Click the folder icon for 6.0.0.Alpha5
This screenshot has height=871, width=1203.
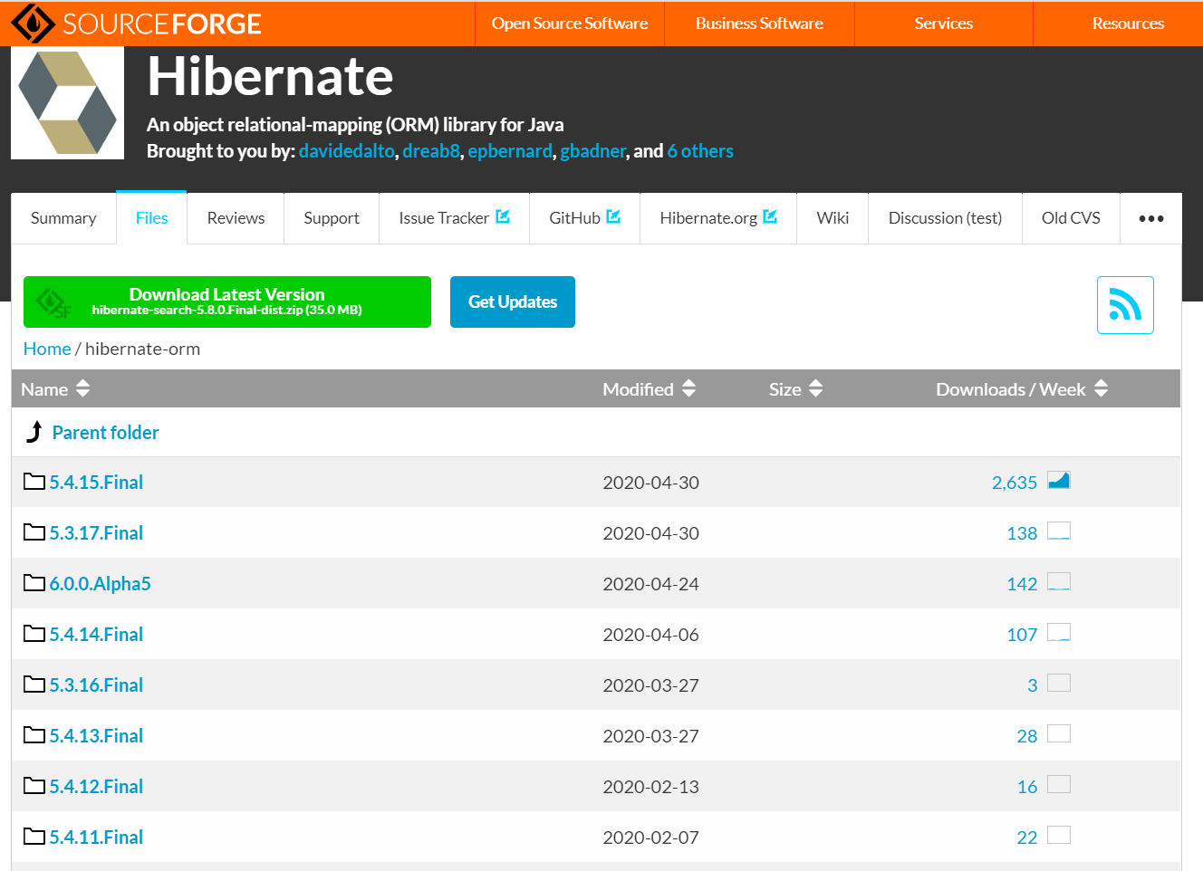coord(34,582)
